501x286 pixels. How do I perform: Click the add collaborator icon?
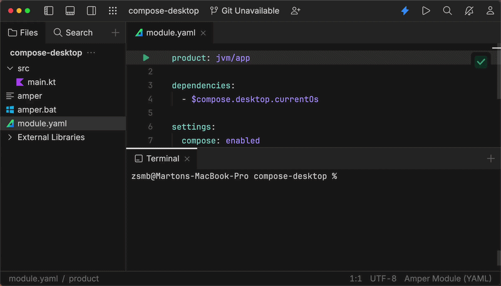point(296,11)
